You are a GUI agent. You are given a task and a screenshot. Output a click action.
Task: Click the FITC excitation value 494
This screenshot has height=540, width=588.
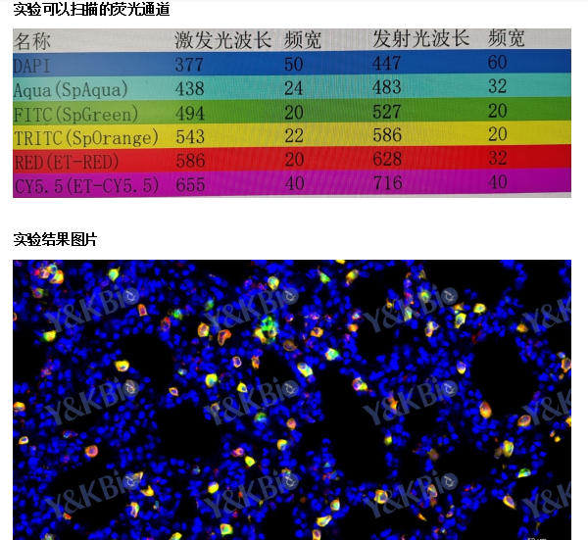(x=190, y=113)
